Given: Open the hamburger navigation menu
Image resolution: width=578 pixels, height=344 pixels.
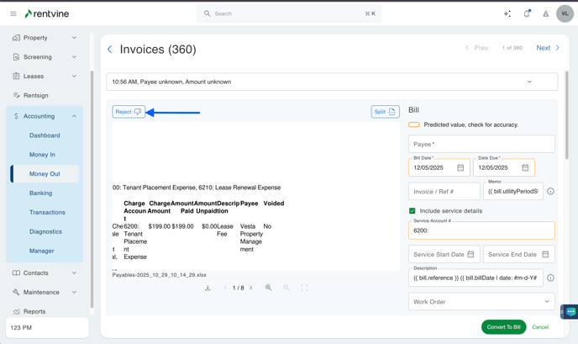Looking at the screenshot, I should point(13,13).
